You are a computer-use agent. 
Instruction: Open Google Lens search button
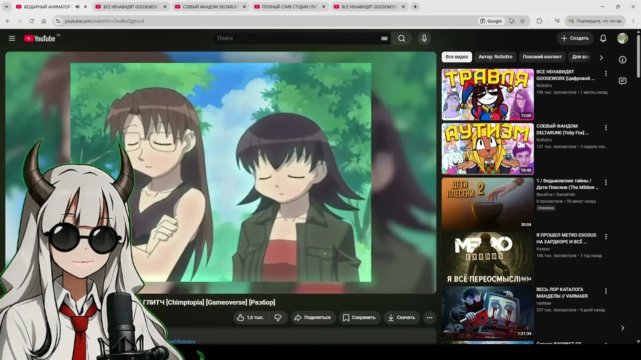tap(491, 21)
